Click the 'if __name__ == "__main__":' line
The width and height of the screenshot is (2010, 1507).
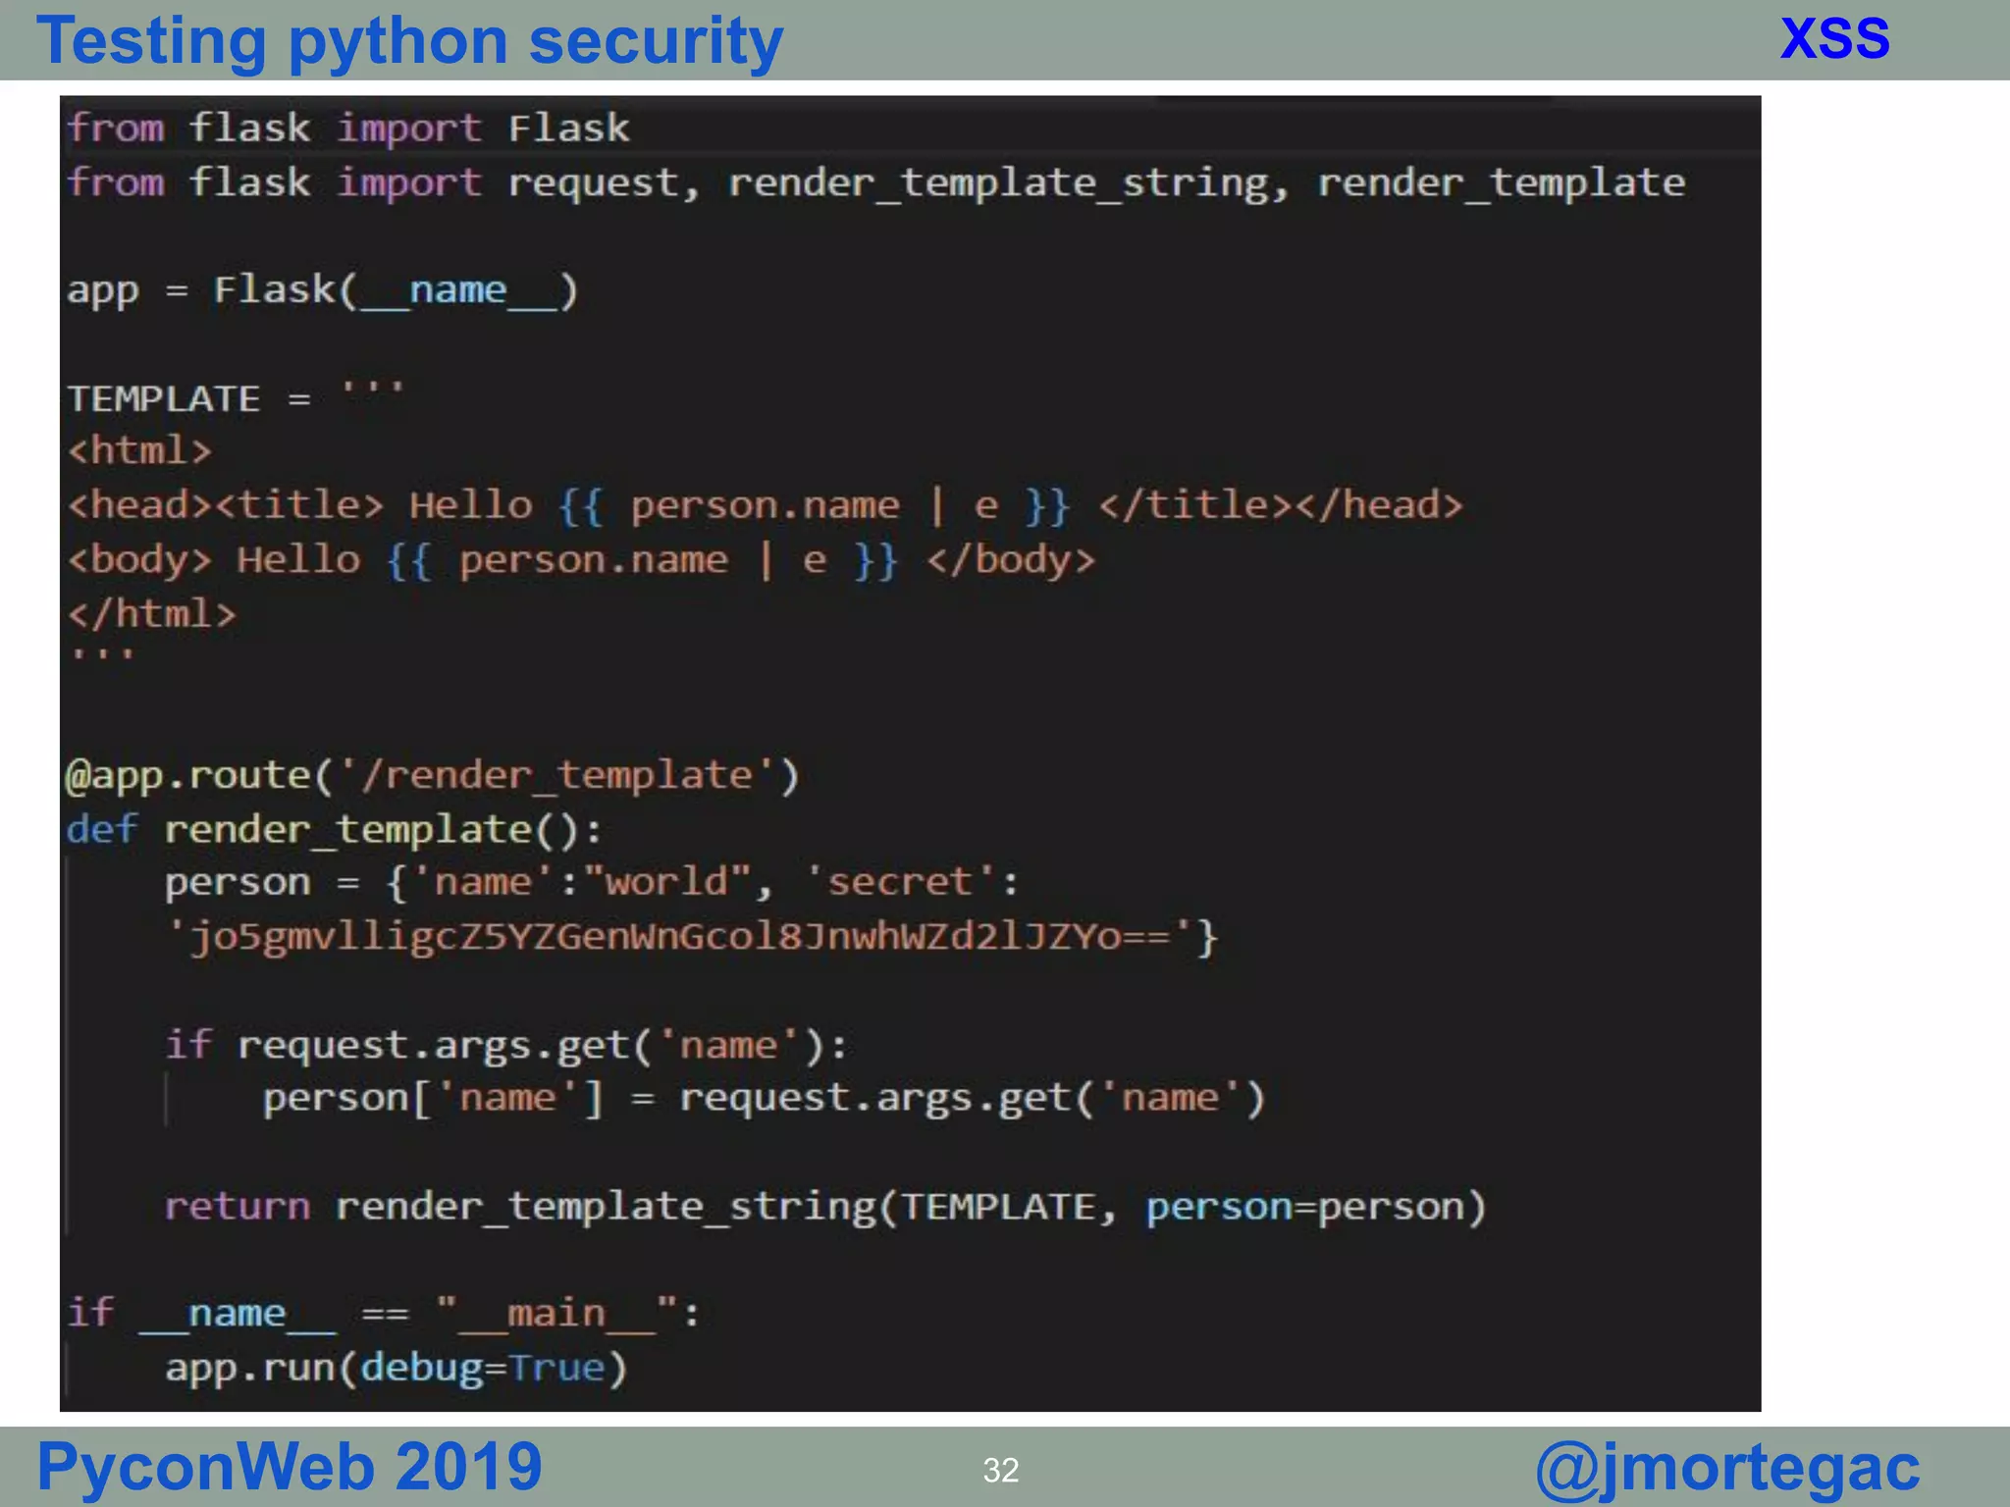coord(384,1314)
